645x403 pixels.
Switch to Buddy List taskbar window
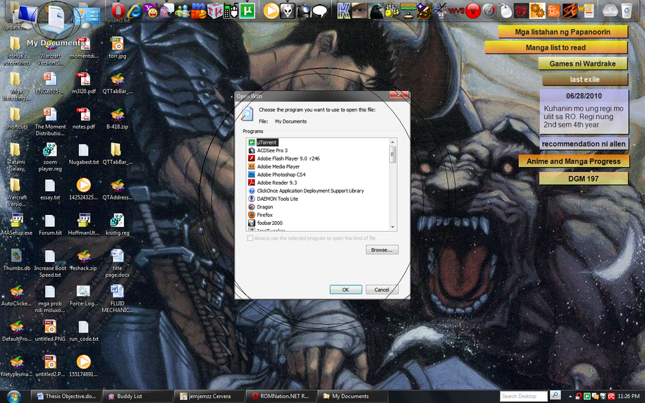(137, 397)
